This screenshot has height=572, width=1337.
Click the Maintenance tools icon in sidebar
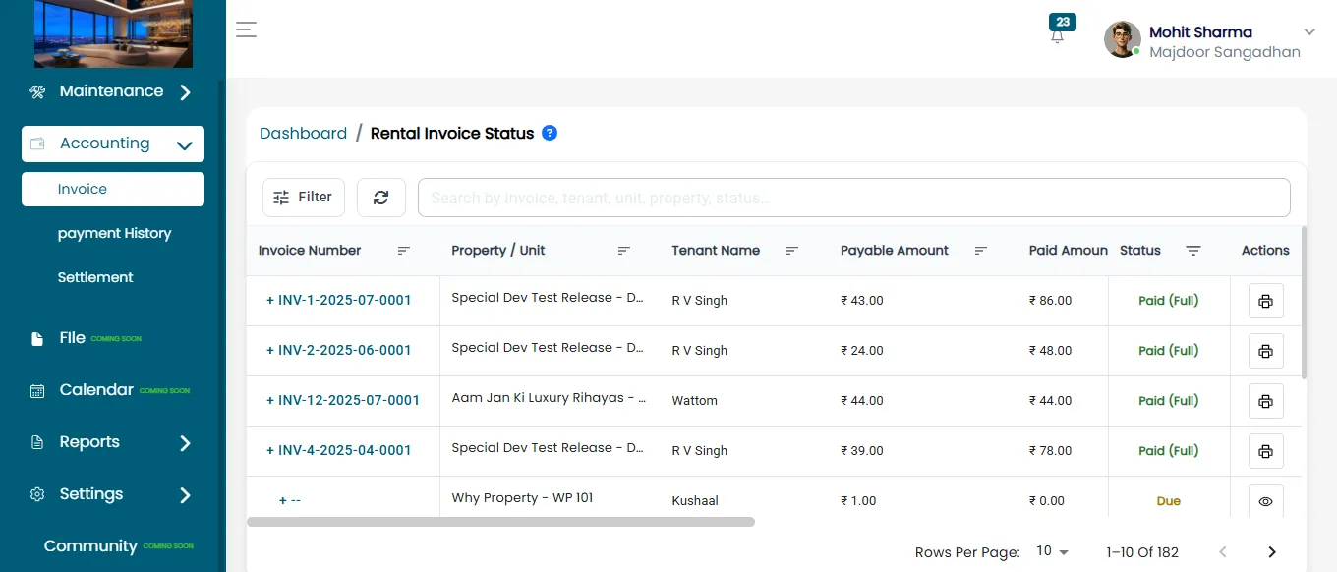pos(37,92)
